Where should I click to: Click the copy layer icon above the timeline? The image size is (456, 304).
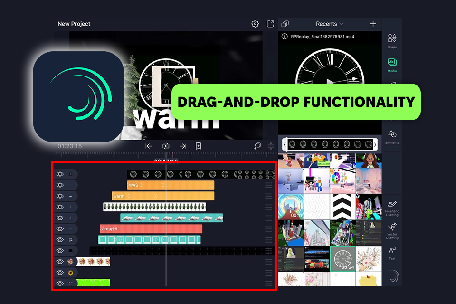(x=257, y=146)
